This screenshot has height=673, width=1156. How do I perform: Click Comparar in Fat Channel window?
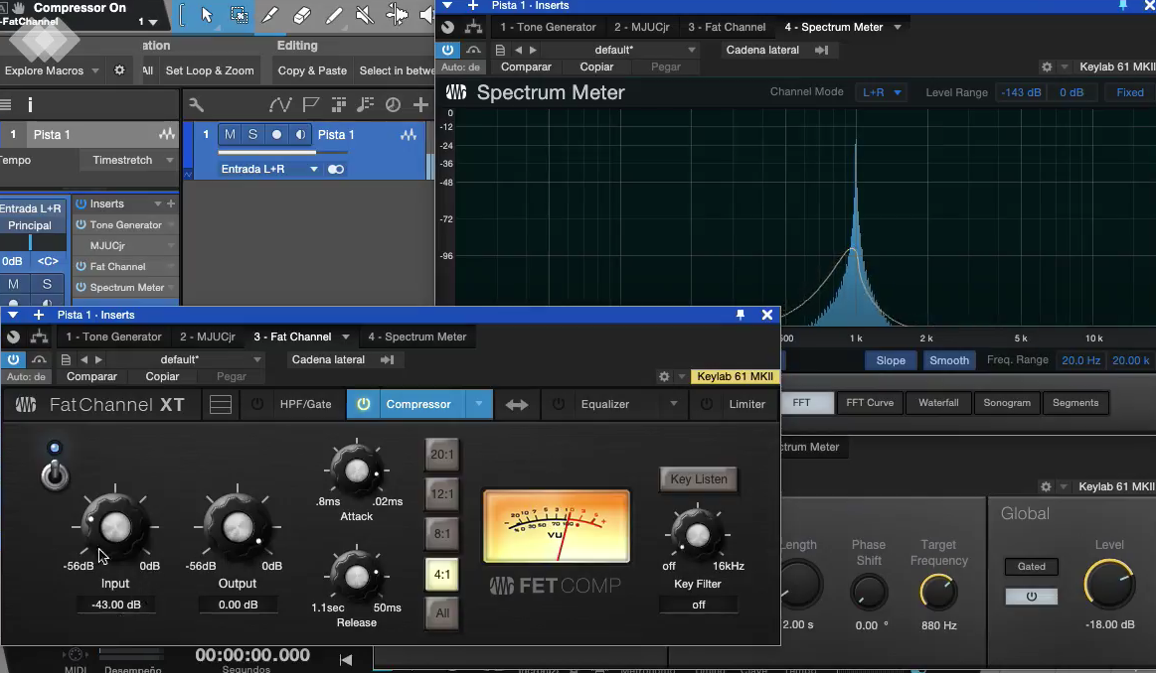coord(92,377)
